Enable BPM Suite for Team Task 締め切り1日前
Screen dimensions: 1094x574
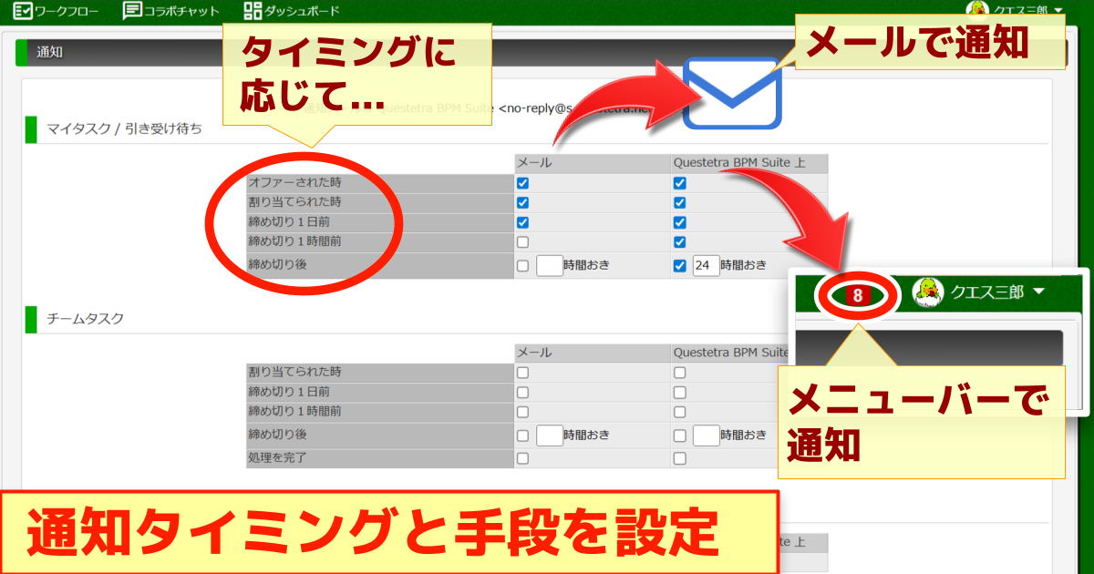[x=679, y=393]
